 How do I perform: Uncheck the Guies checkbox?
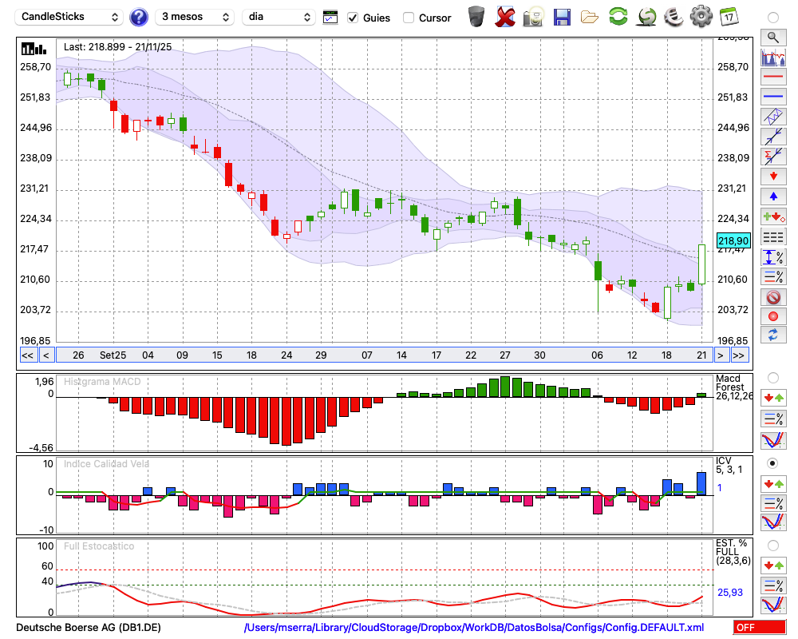[x=353, y=18]
